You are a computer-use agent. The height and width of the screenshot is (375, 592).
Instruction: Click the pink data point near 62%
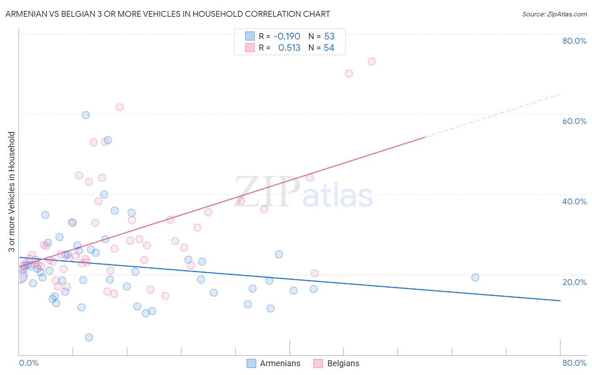pos(120,107)
